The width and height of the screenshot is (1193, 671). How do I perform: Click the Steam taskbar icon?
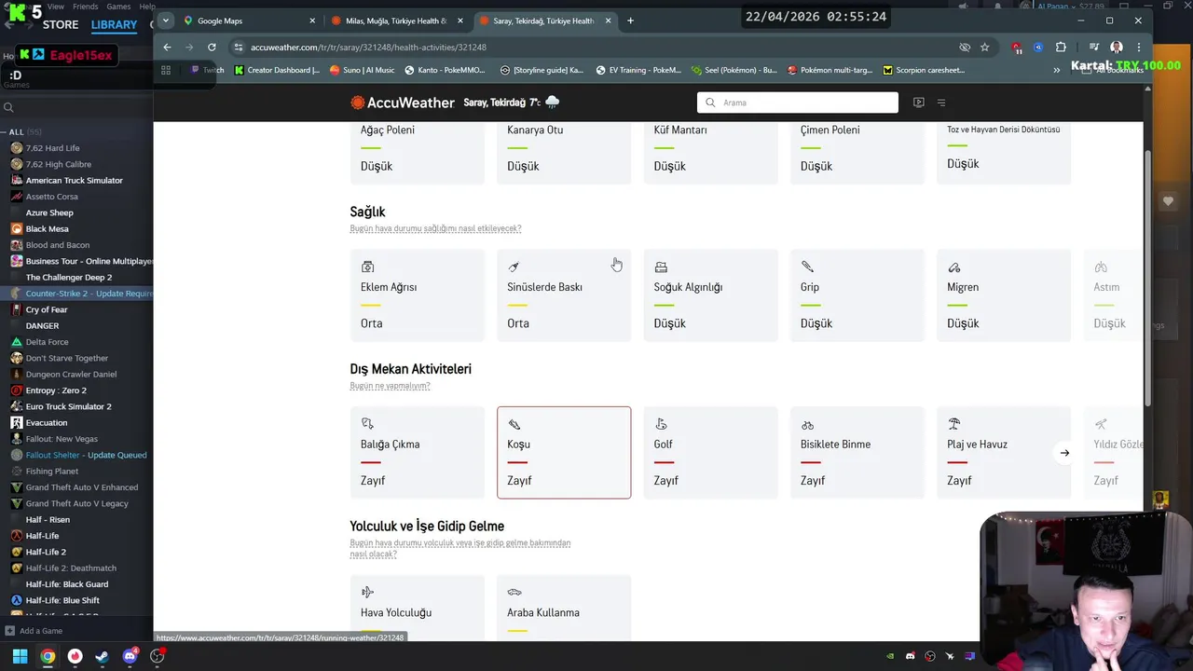click(x=102, y=656)
